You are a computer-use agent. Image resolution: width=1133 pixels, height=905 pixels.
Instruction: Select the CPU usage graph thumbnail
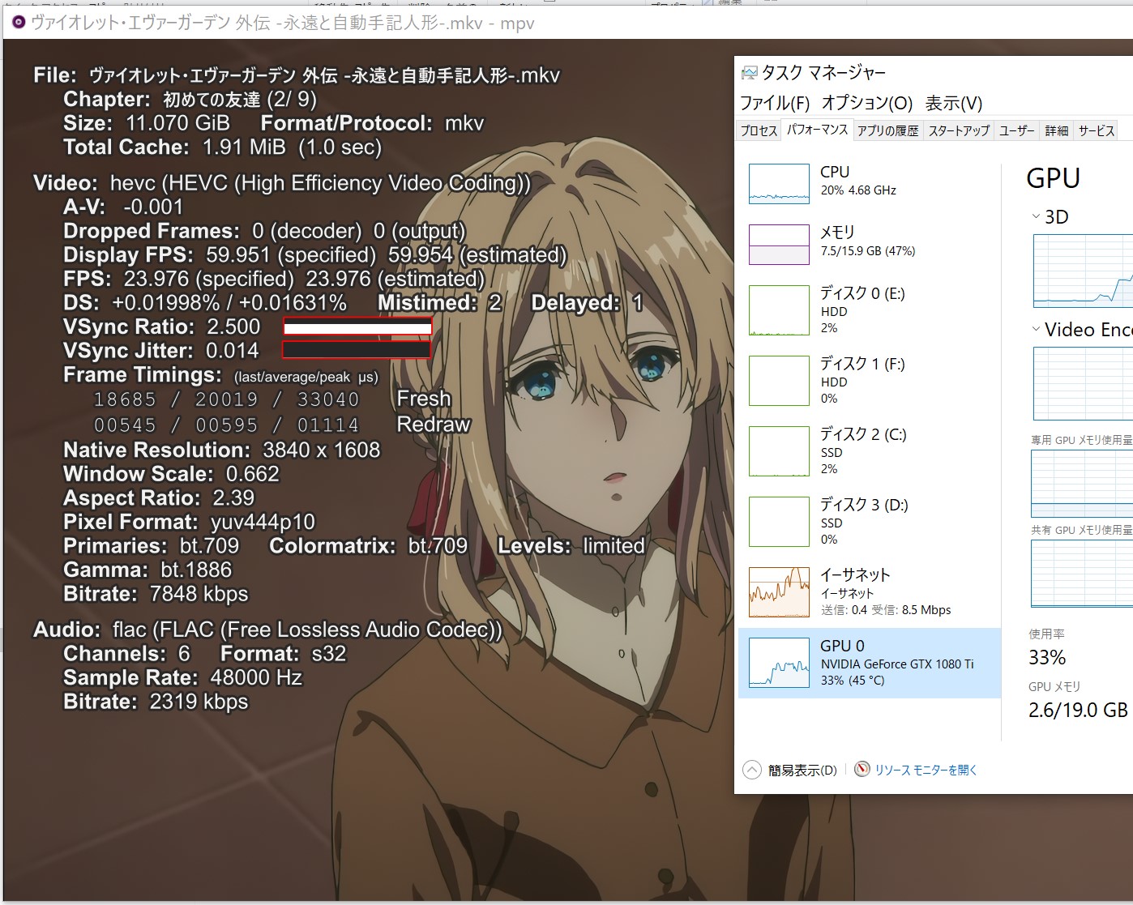click(779, 183)
